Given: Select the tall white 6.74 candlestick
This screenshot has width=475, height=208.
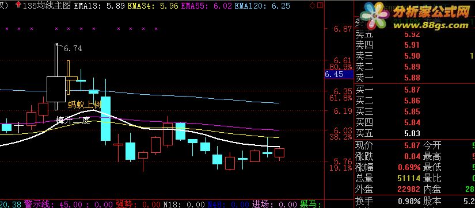Looking at the screenshot, I should [x=56, y=77].
